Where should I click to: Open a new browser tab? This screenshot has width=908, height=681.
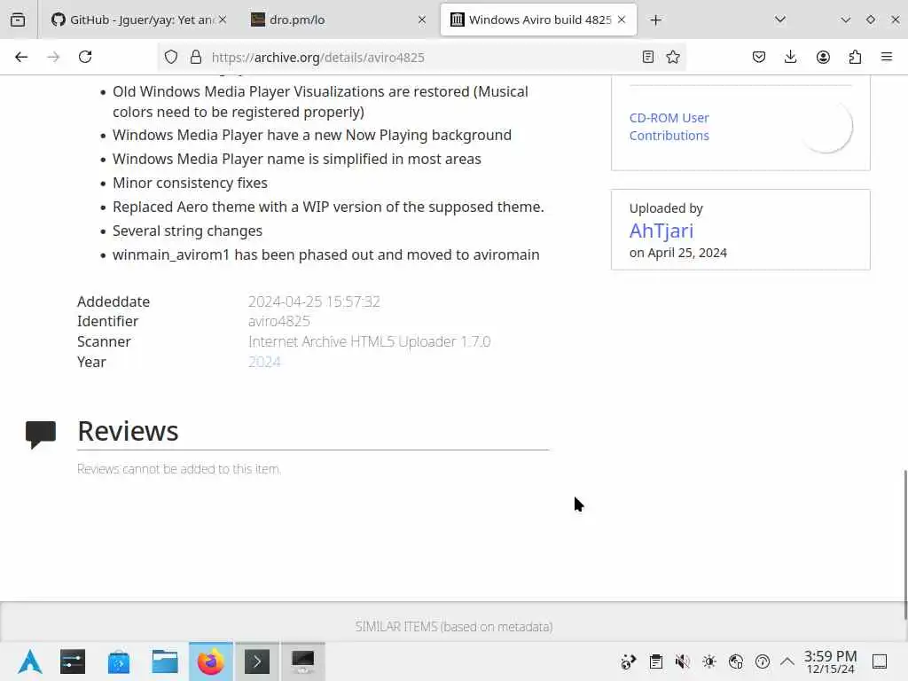(655, 20)
